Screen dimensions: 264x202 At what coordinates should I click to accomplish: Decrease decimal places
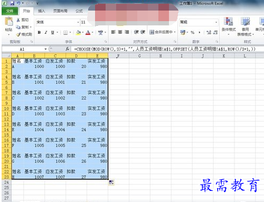tap(215, 32)
